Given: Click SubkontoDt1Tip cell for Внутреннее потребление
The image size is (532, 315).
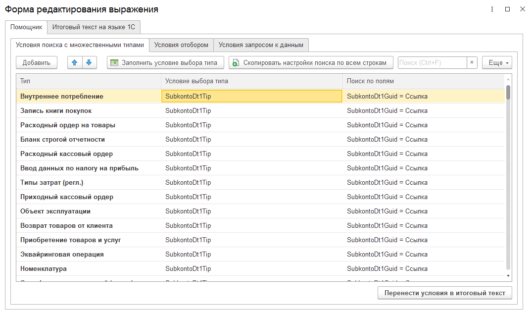Looking at the screenshot, I should click(252, 97).
